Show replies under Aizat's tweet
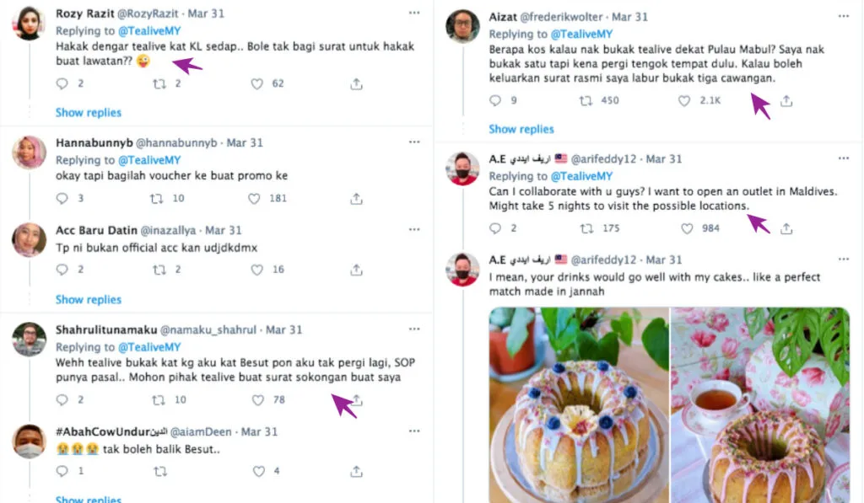The width and height of the screenshot is (864, 503). coord(521,129)
